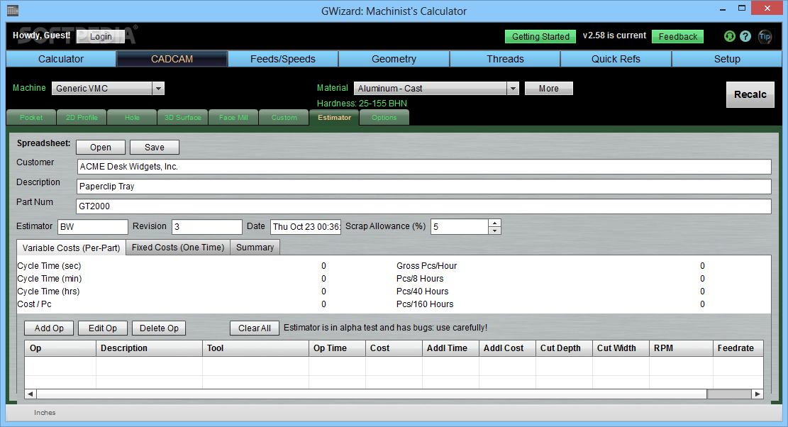The height and width of the screenshot is (427, 788).
Task: Click the Add Op button
Action: [x=49, y=328]
